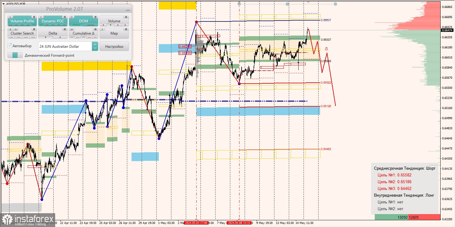Image resolution: width=455 pixels, height=227 pixels.
Task: Click the 0.66637 level label
Action: [x=326, y=20]
